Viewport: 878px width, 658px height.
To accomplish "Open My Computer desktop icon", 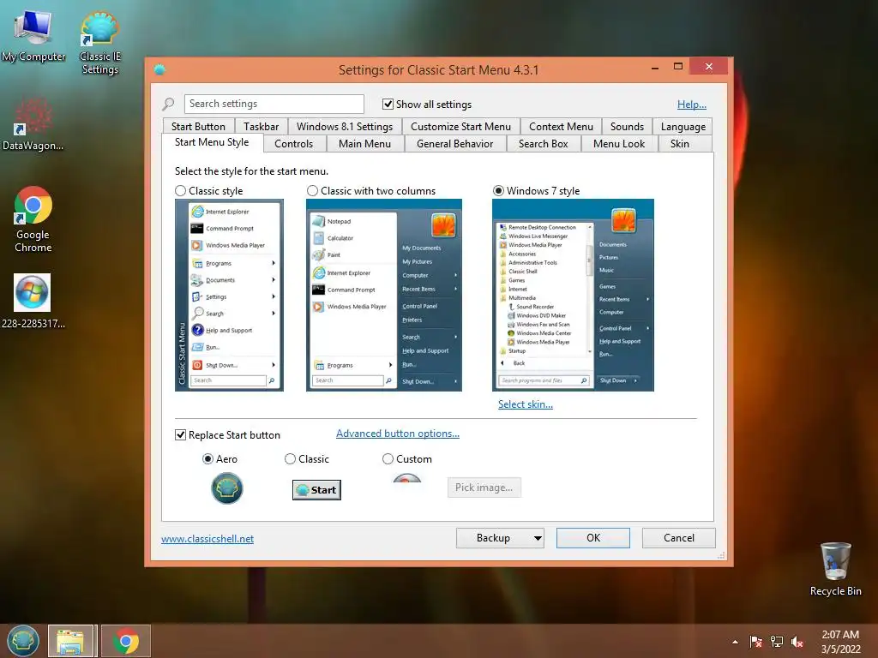I will (33, 36).
